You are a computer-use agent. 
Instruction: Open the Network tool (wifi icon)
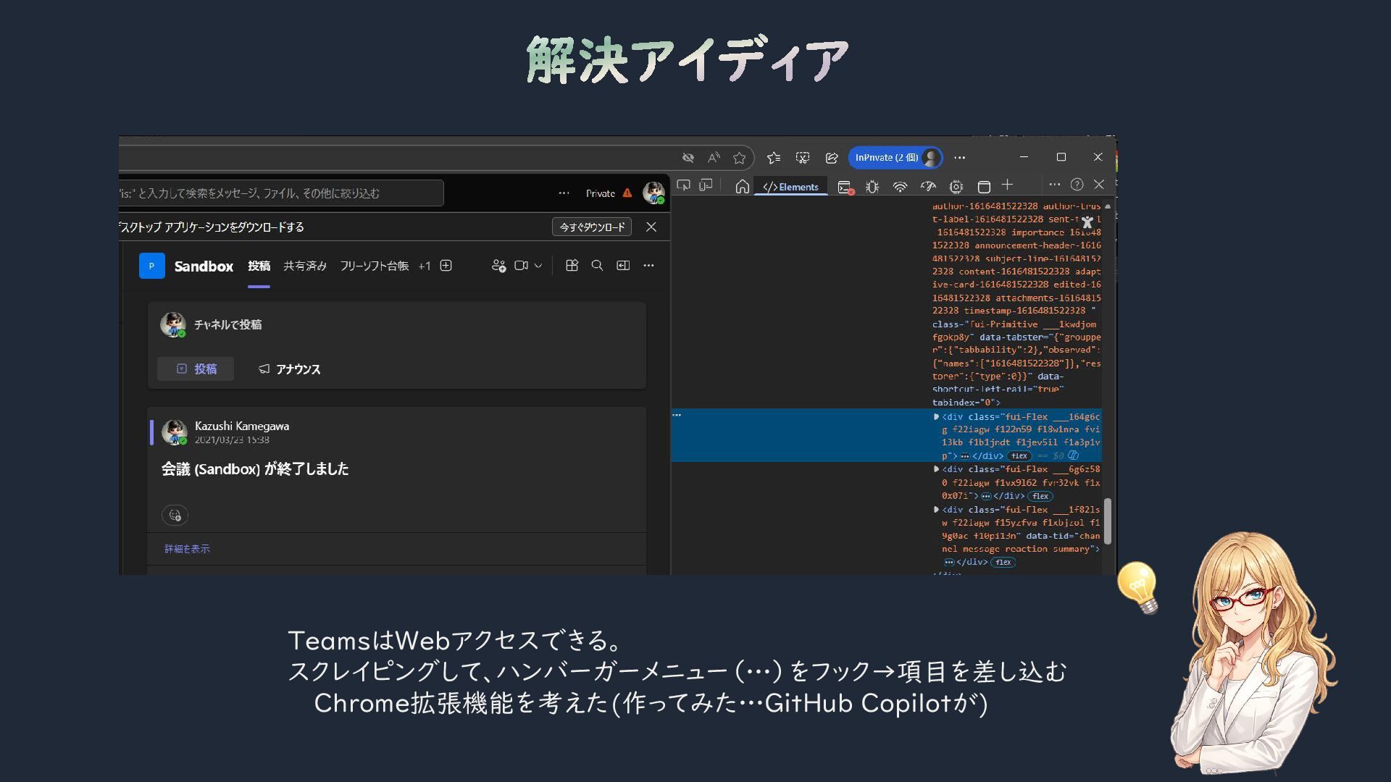[900, 187]
